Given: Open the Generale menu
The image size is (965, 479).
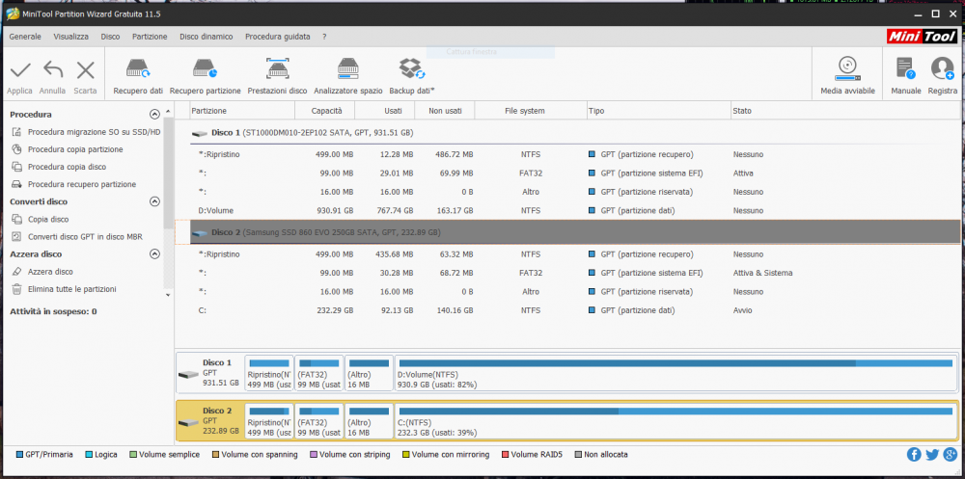Looking at the screenshot, I should 25,37.
